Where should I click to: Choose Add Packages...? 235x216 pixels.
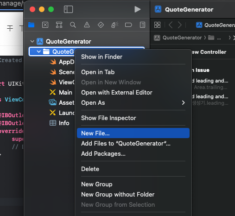pos(133,154)
